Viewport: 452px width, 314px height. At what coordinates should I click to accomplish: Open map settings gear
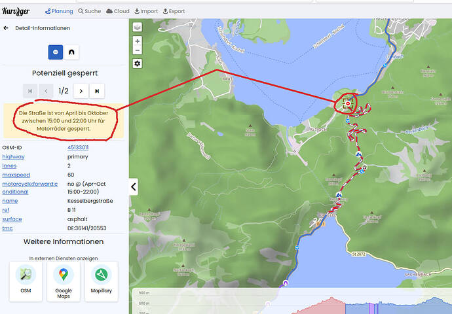pos(137,63)
